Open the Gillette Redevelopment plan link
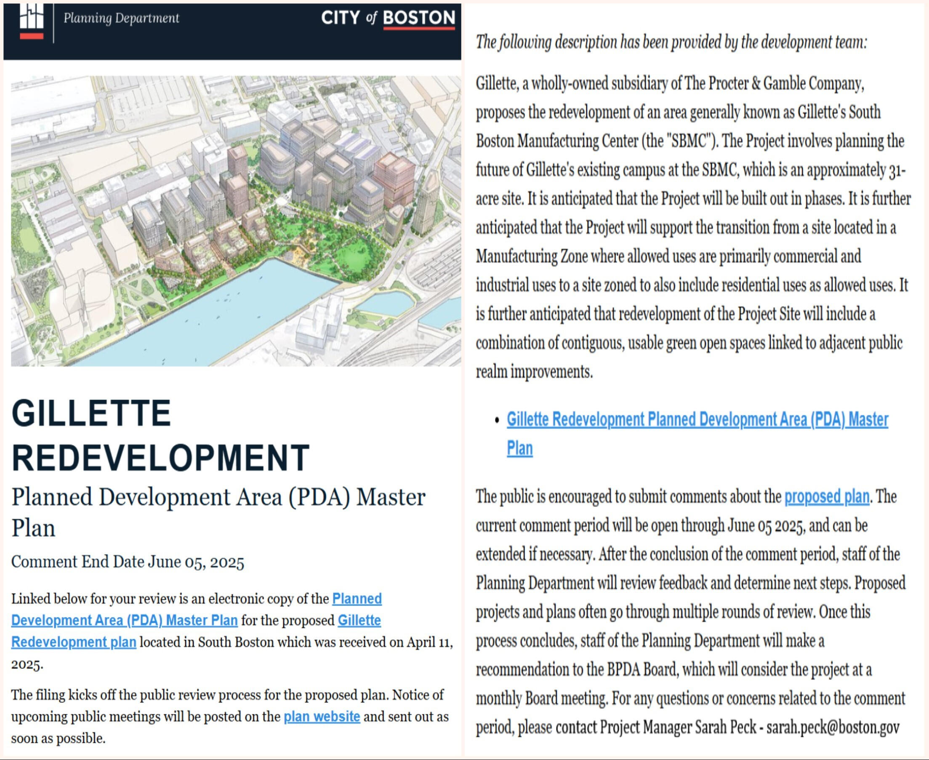The width and height of the screenshot is (929, 760). pos(196,631)
